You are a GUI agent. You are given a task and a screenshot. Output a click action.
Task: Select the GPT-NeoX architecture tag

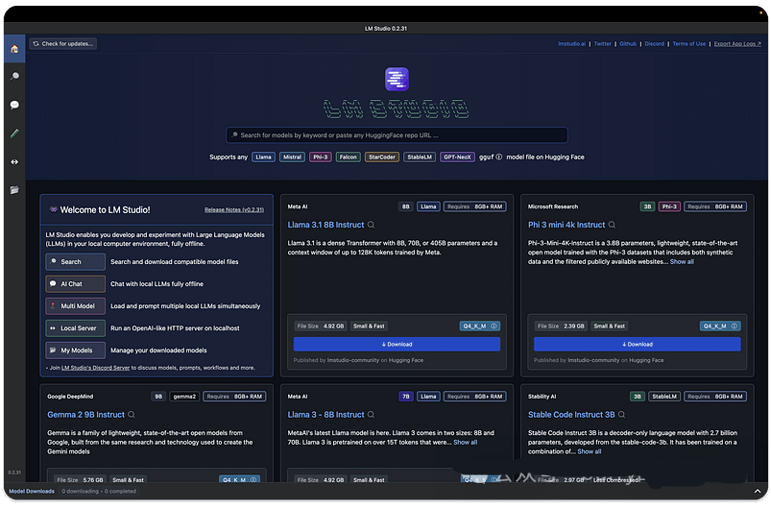457,157
